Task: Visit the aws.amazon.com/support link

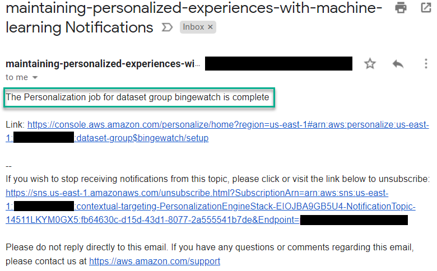Action: coord(155,261)
